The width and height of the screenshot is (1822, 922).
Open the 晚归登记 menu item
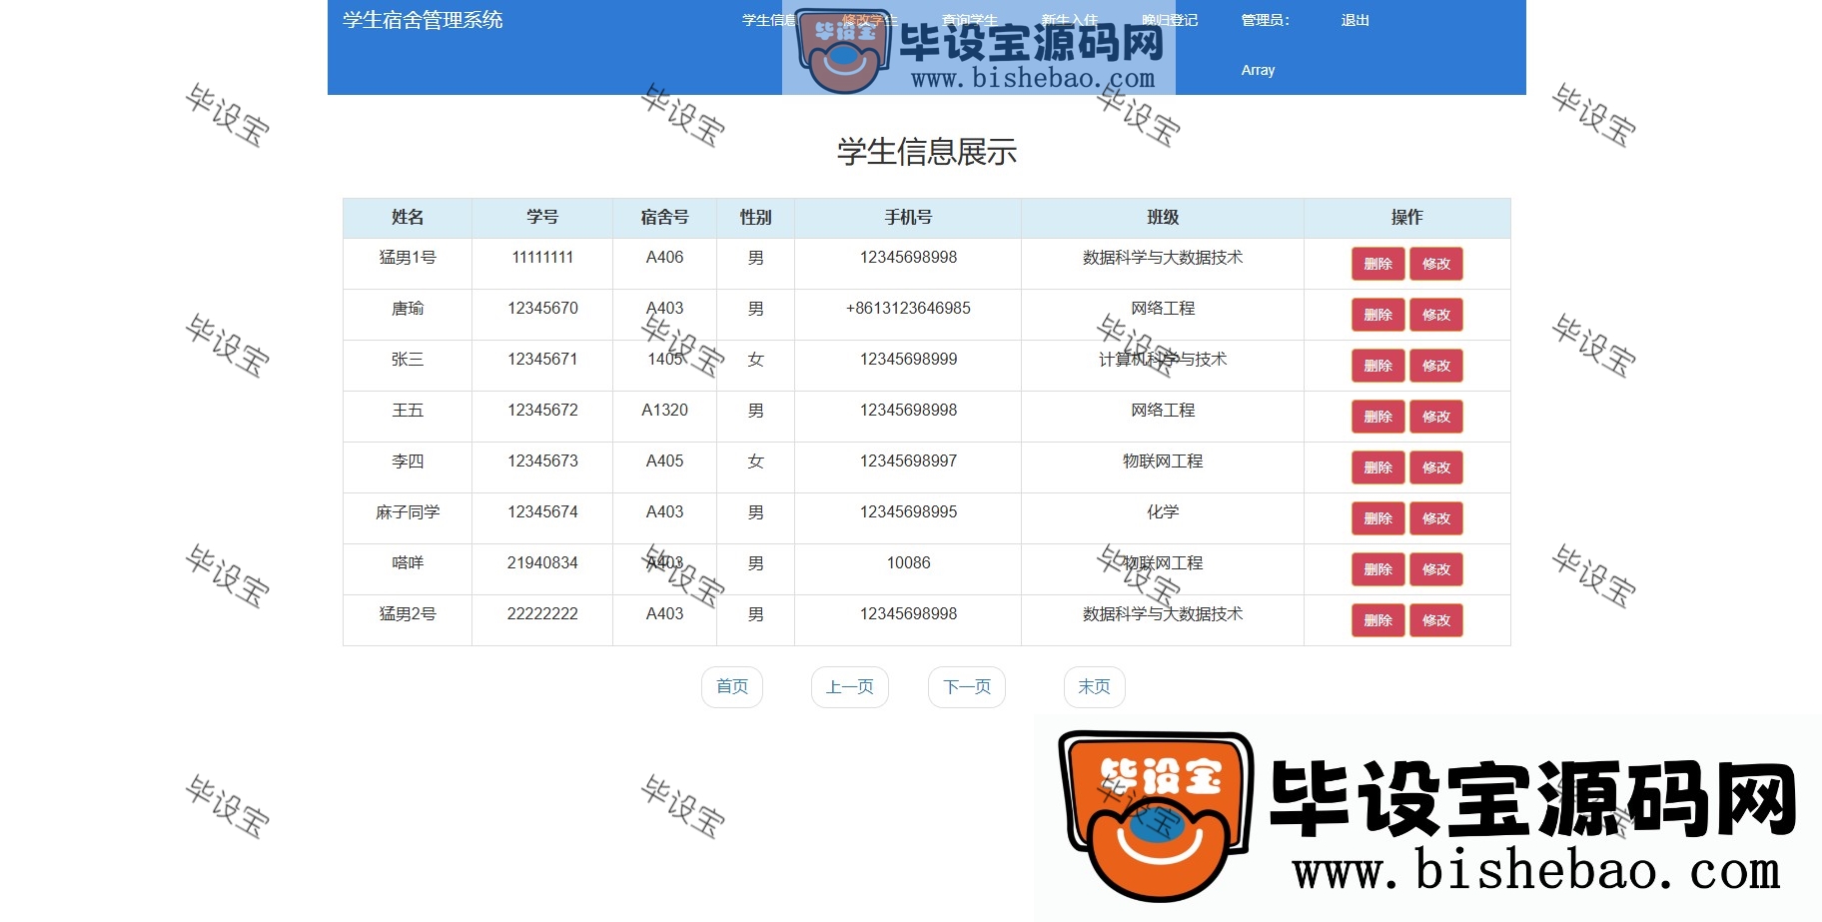pos(1169,20)
